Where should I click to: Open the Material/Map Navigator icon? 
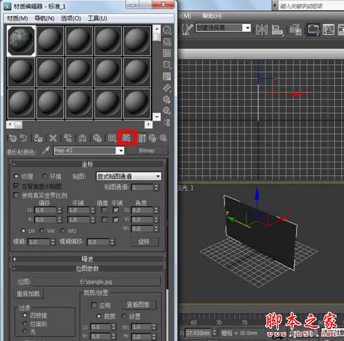(x=167, y=122)
